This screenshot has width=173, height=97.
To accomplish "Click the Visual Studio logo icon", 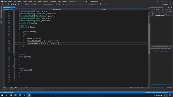I will pyautogui.click(x=2, y=1).
